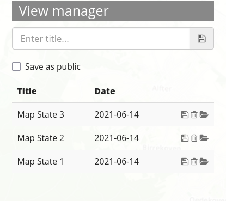Enable the Save as public checkbox
This screenshot has width=226, height=201.
(x=16, y=66)
